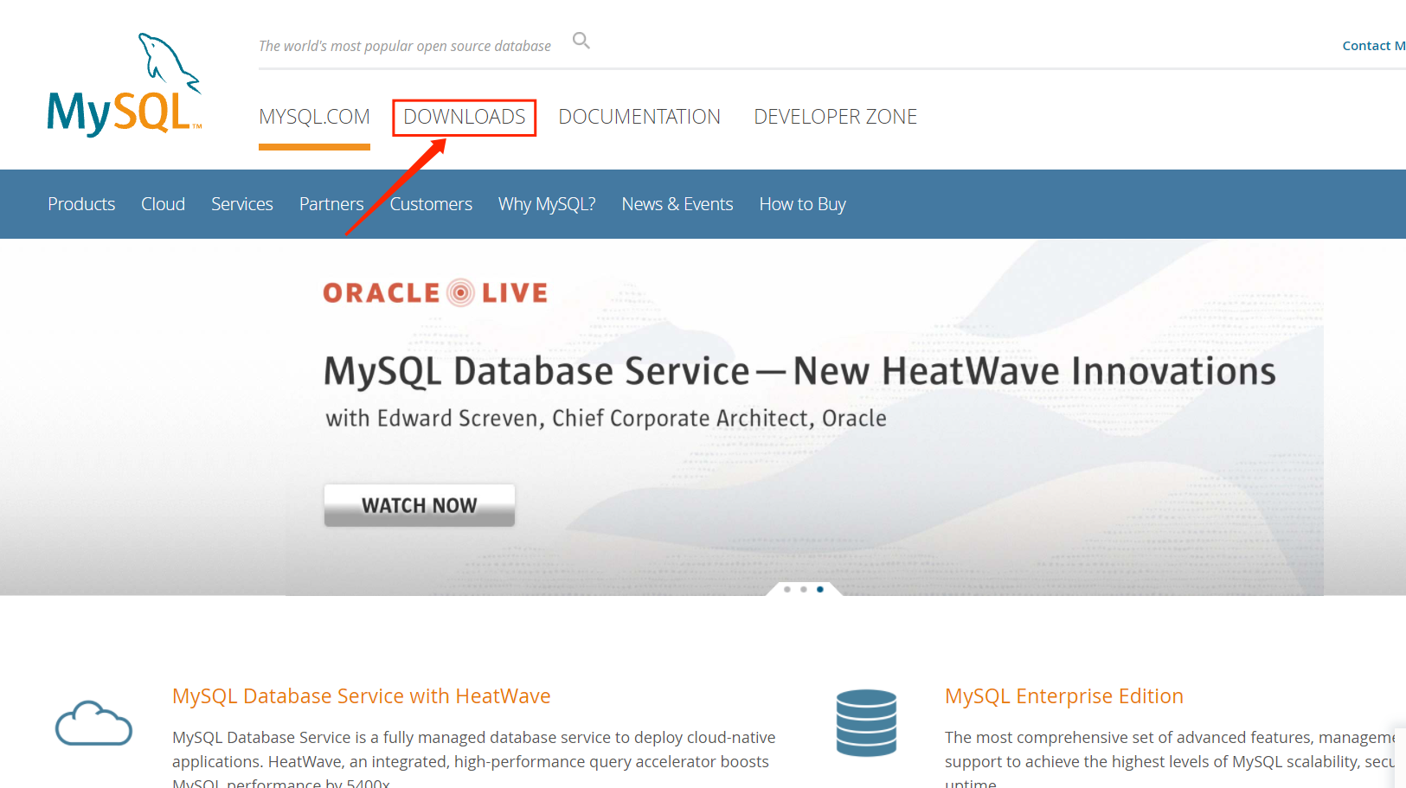Click the search field placeholder text
The width and height of the screenshot is (1406, 788).
405,46
